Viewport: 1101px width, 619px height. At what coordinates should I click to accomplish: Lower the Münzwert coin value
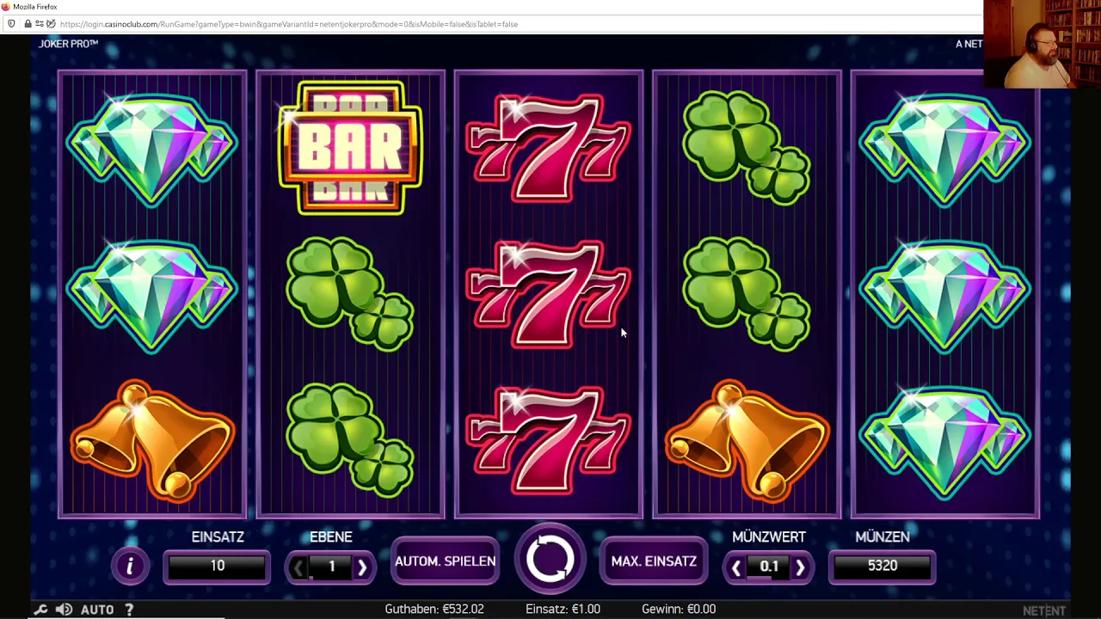point(736,567)
